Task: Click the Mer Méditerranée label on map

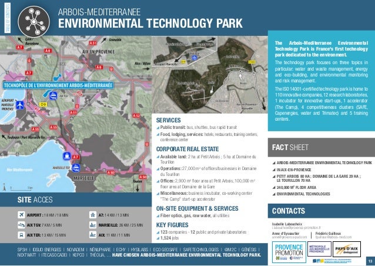Action: (19, 169)
